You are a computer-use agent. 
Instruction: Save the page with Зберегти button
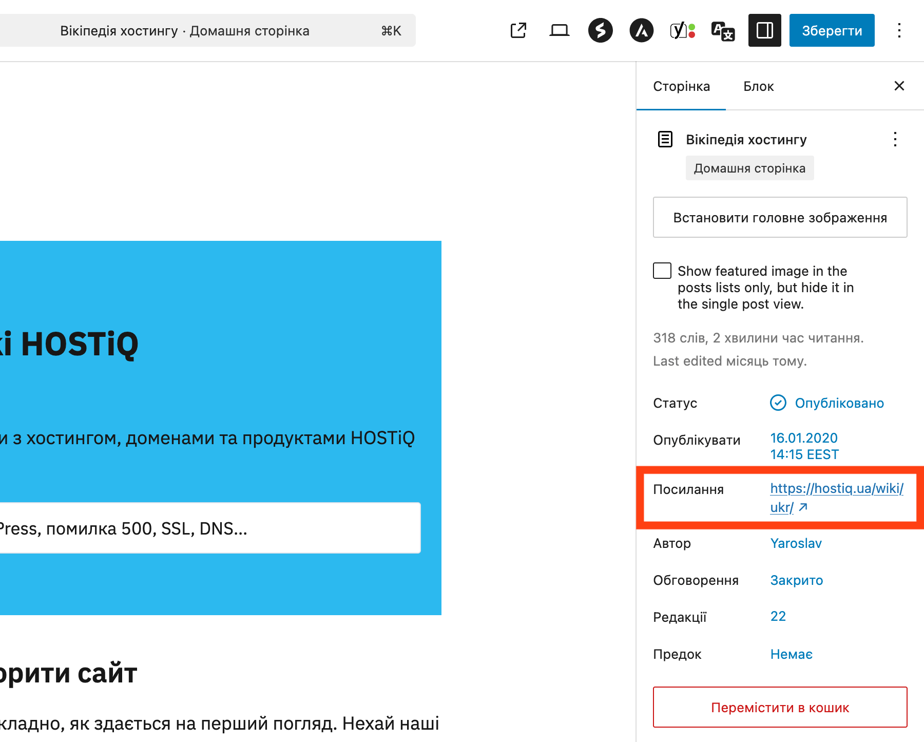[832, 30]
